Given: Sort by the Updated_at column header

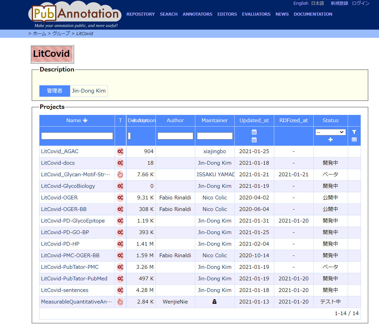Looking at the screenshot, I should (254, 120).
